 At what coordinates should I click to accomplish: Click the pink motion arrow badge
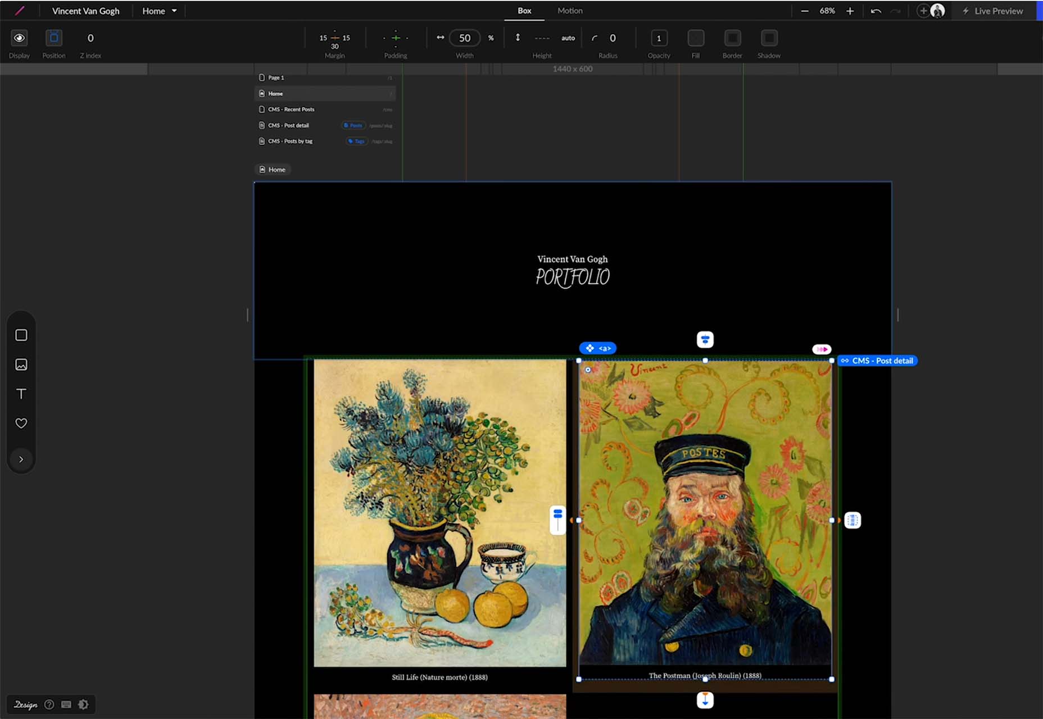pos(822,349)
